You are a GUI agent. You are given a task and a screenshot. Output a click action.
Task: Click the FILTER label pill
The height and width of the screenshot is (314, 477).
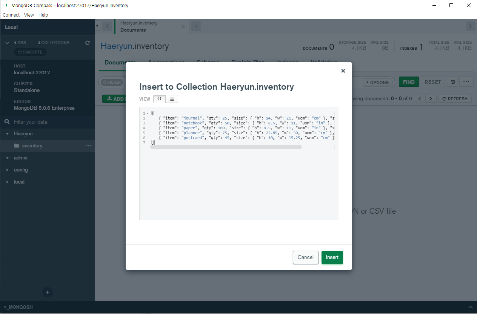point(111,82)
